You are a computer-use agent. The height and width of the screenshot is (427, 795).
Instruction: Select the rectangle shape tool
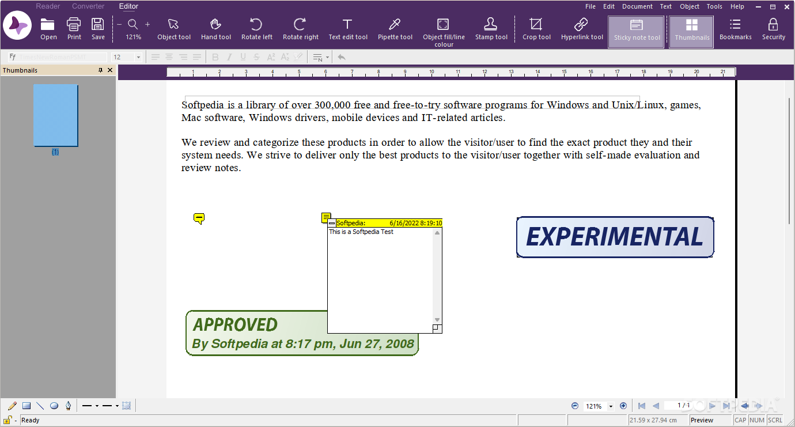[x=26, y=406]
